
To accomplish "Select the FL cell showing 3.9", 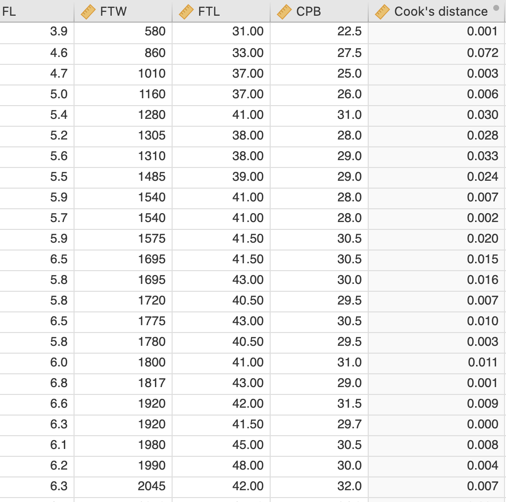I will coord(37,31).
